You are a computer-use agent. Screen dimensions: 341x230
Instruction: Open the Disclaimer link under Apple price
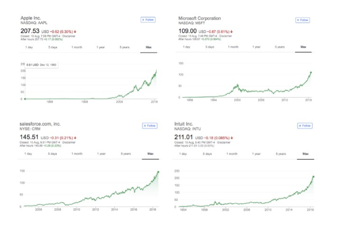(69, 36)
